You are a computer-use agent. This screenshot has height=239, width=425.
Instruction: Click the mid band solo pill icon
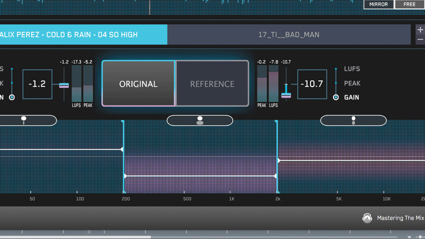(x=200, y=120)
